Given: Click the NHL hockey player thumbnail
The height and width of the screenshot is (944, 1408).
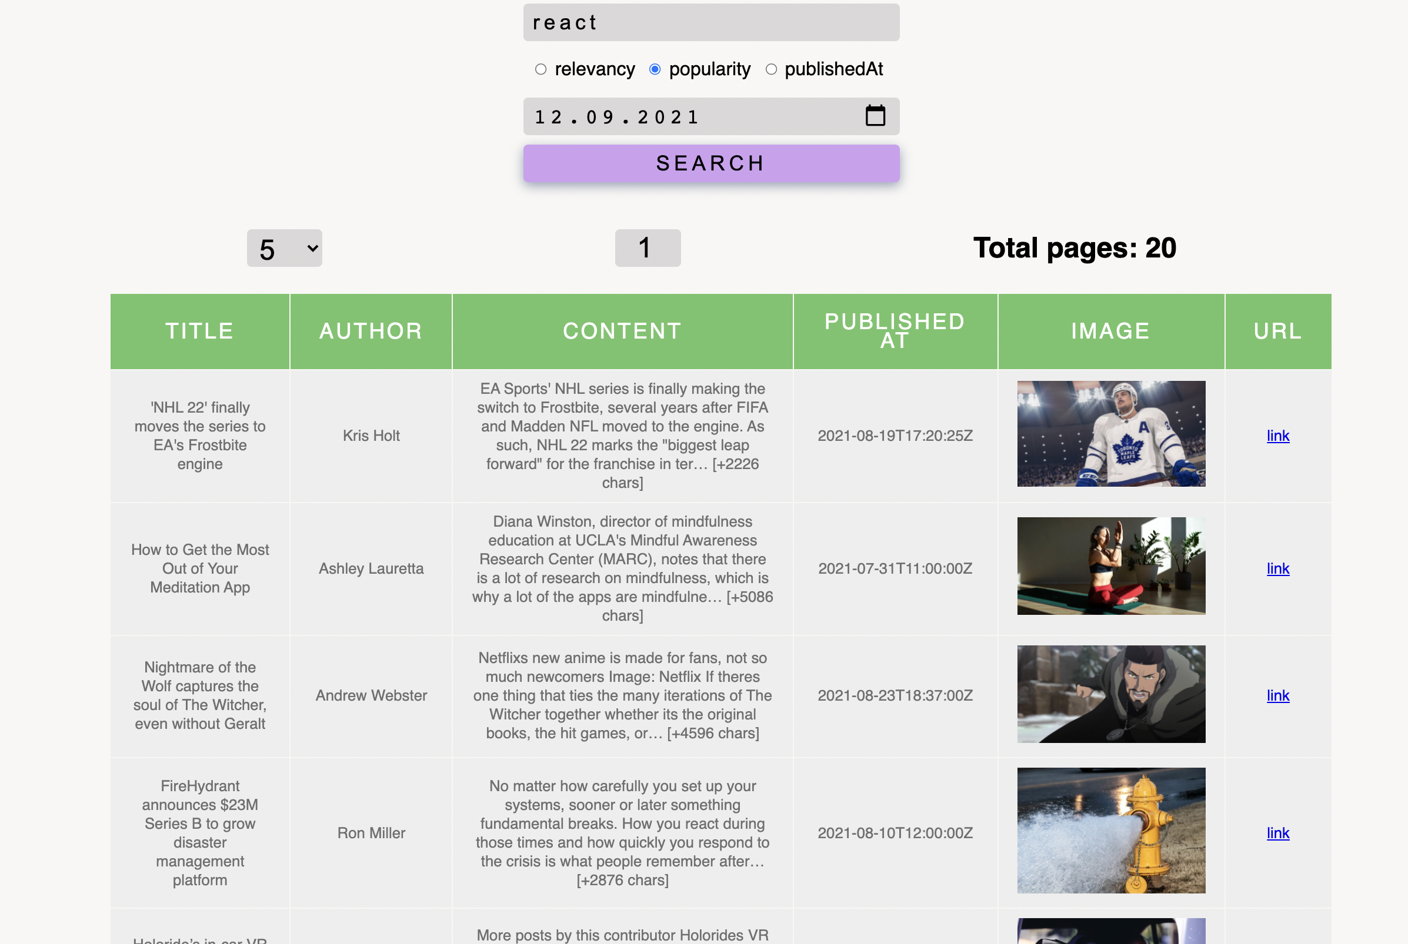Looking at the screenshot, I should (x=1110, y=433).
